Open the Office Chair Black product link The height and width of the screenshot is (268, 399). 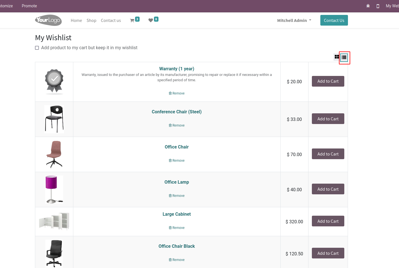tap(177, 246)
